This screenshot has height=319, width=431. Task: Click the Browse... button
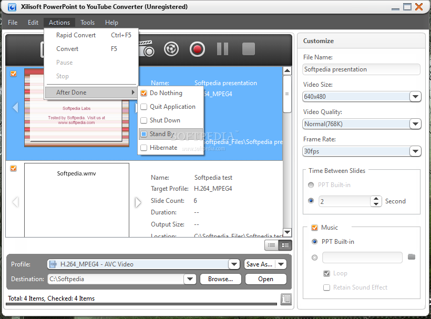pyautogui.click(x=220, y=279)
